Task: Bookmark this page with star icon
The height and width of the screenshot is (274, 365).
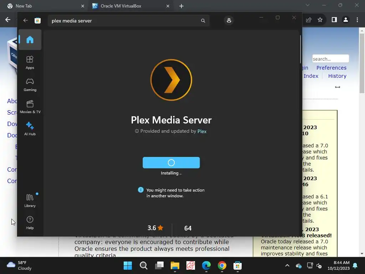Action: click(x=320, y=20)
